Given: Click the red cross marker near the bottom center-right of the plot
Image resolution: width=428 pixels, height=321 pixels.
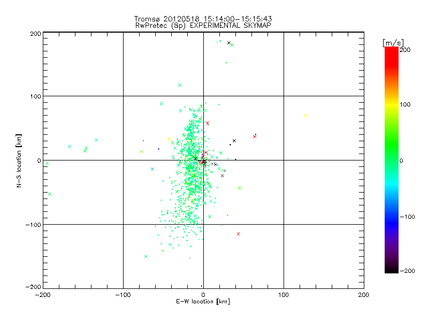Looking at the screenshot, I should pos(238,234).
